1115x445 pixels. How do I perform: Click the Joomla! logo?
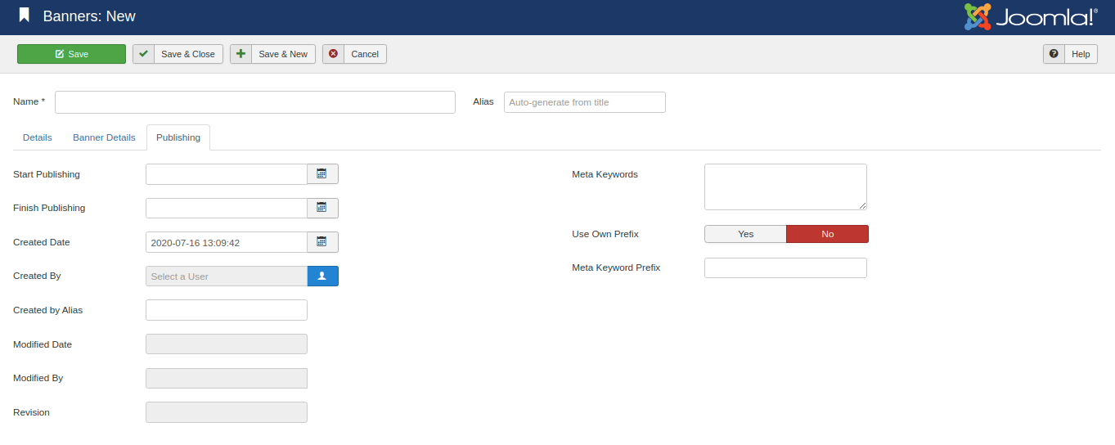(x=1031, y=17)
